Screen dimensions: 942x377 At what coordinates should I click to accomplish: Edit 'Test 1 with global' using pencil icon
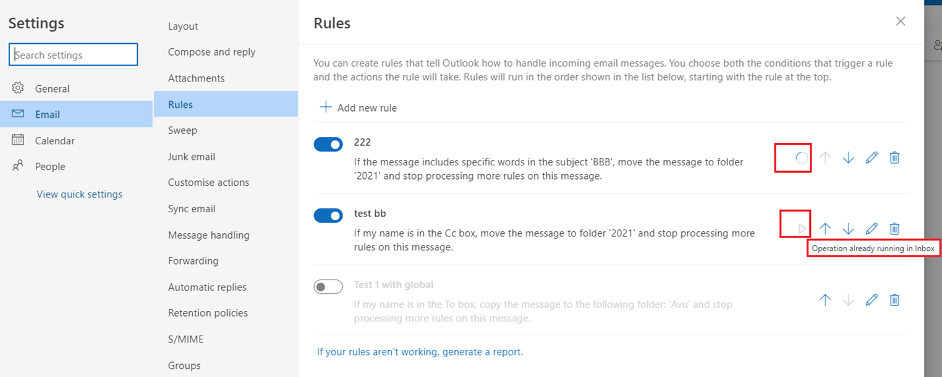[871, 300]
